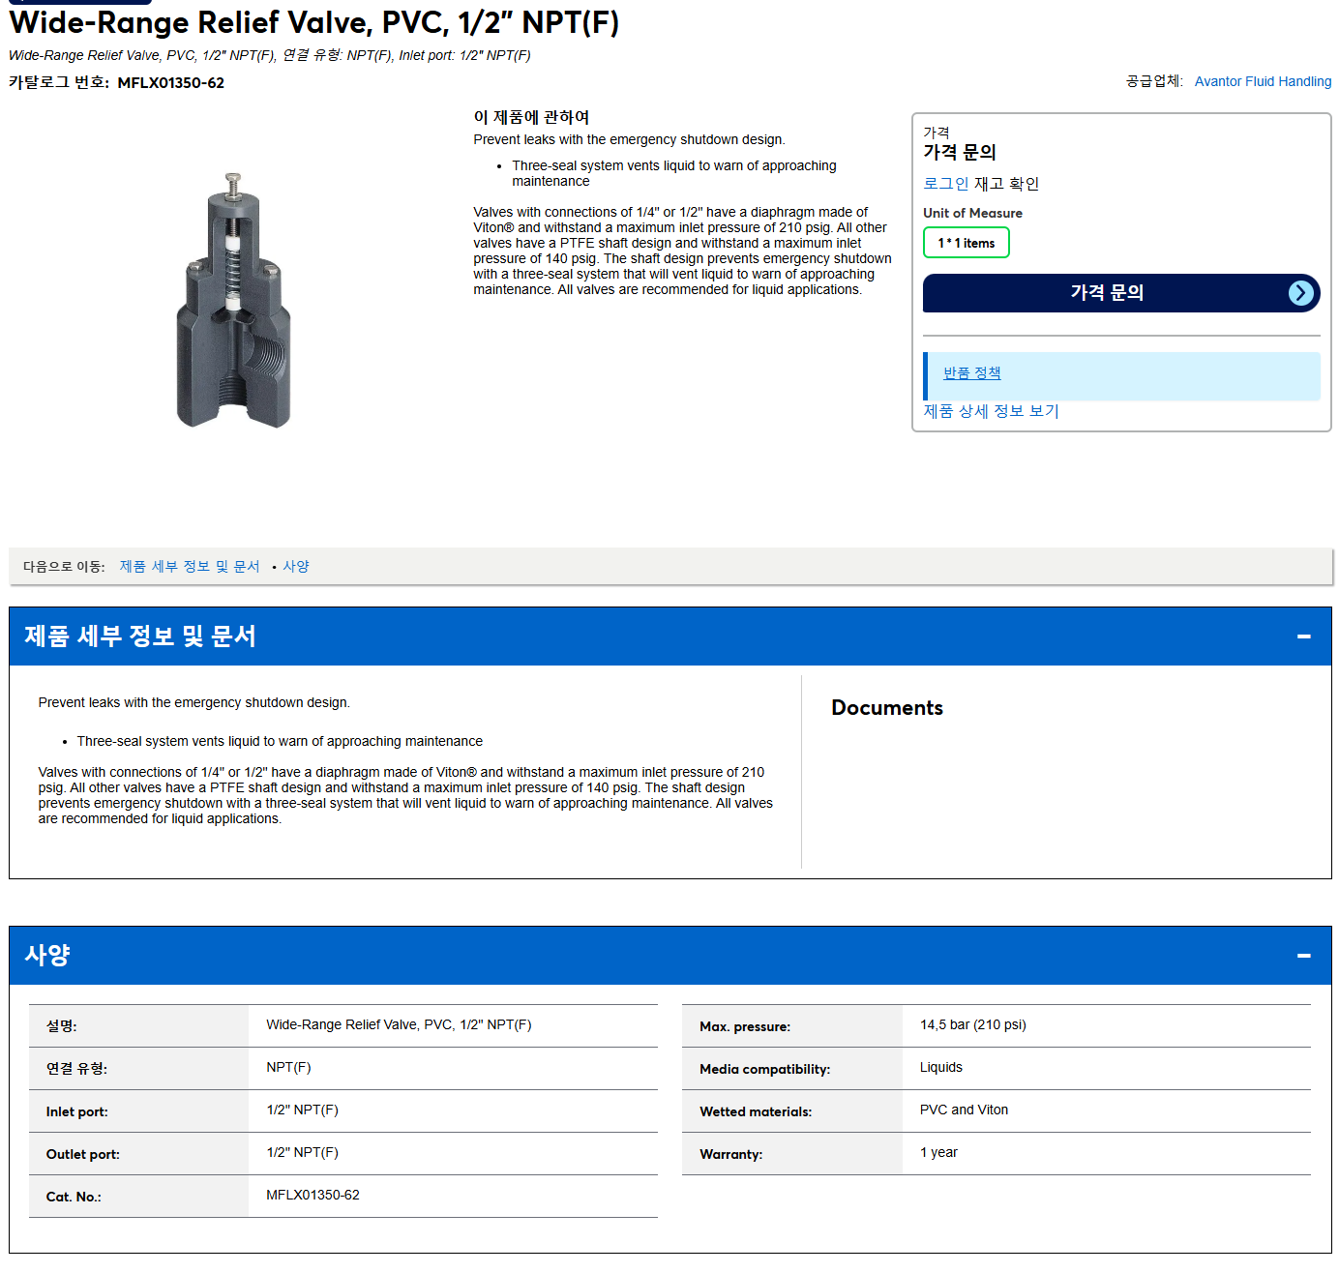This screenshot has width=1339, height=1273.
Task: Click the Documents heading
Action: pos(887,708)
